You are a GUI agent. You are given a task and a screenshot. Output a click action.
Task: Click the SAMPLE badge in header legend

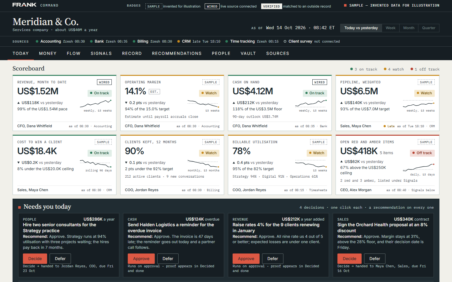coord(154,6)
